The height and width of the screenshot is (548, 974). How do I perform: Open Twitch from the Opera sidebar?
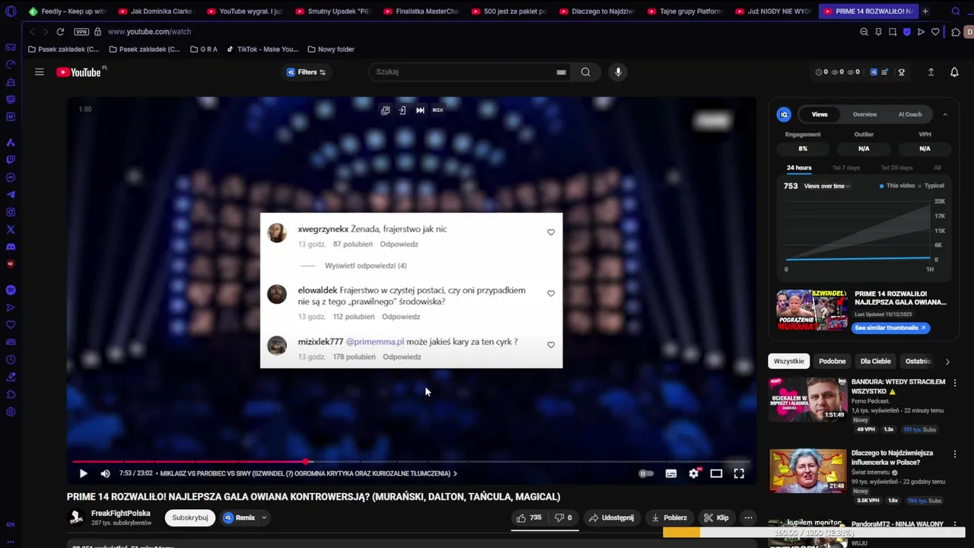click(11, 160)
